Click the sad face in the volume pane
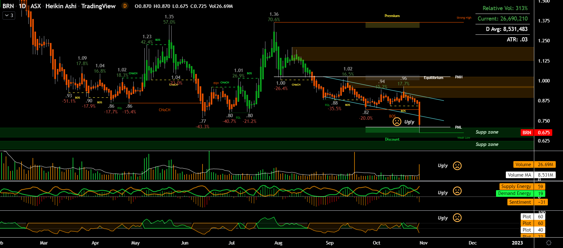The width and height of the screenshot is (563, 248). point(457,166)
